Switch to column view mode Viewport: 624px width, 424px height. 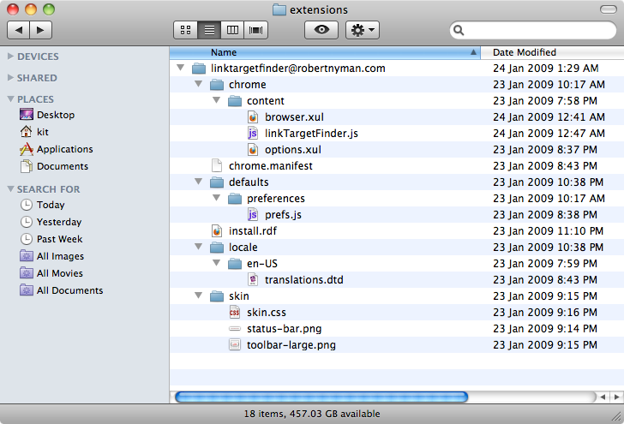(x=231, y=30)
